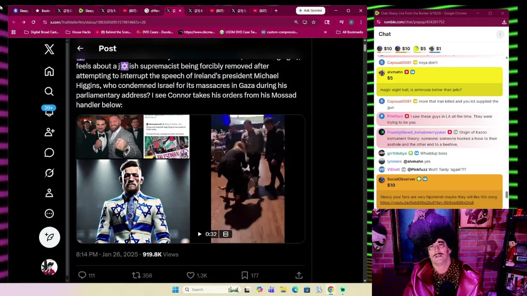
Task: Click download icon in Rumble chat window
Action: click(x=504, y=22)
